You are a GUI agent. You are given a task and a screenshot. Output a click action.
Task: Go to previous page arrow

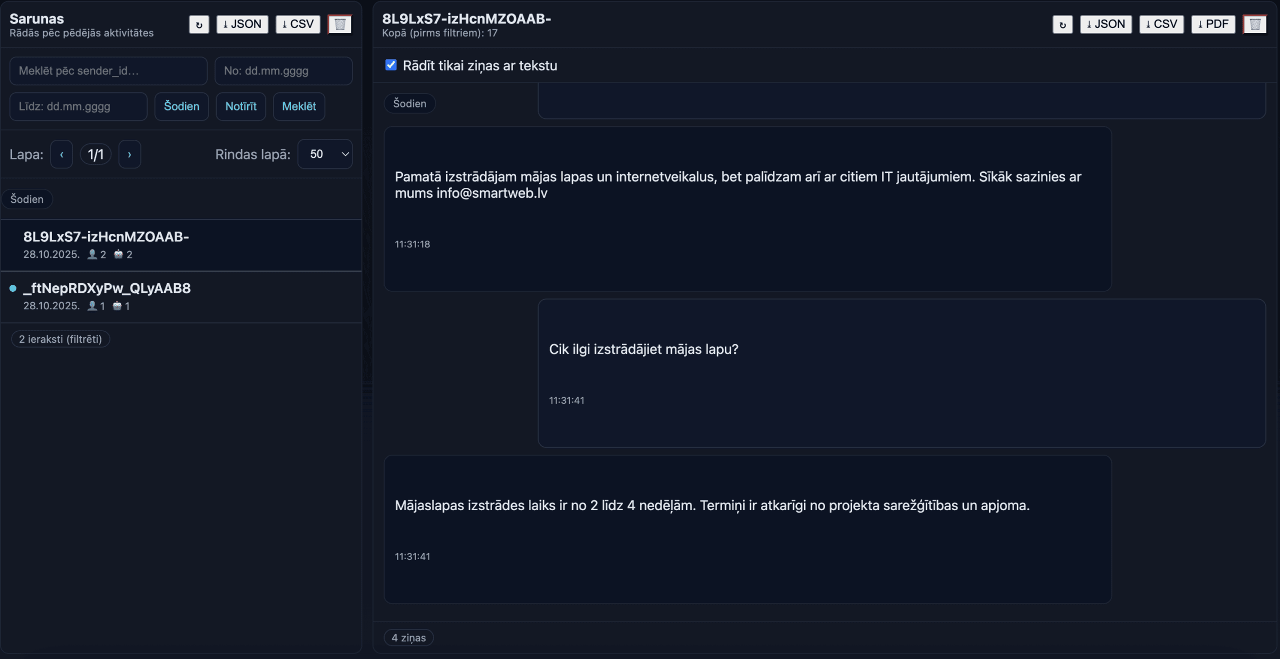61,154
